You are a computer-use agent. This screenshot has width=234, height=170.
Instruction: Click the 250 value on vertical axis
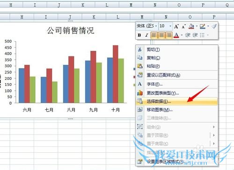tap(8, 72)
